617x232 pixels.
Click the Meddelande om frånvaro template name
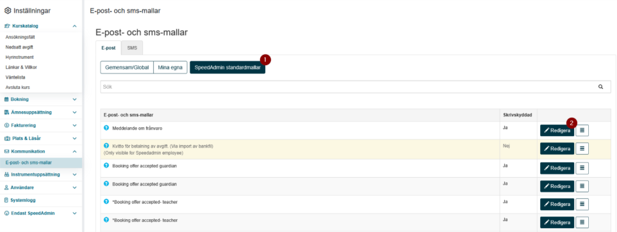pos(137,128)
